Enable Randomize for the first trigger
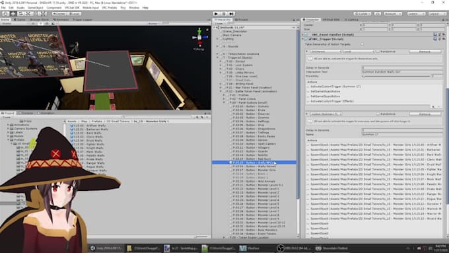Image resolution: width=449 pixels, height=253 pixels. point(378,52)
